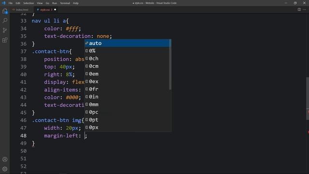Click the editor vertical scrollbar thumb
The image size is (309, 174).
coord(308,99)
